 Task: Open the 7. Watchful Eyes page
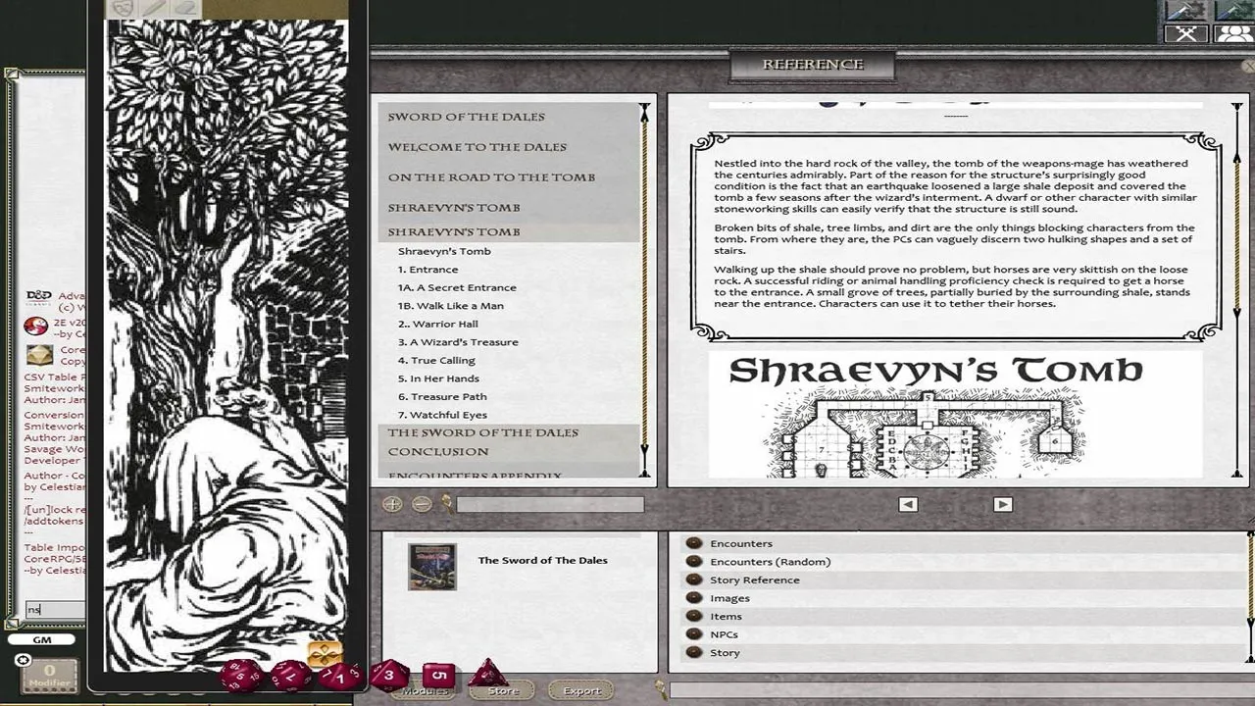point(442,415)
